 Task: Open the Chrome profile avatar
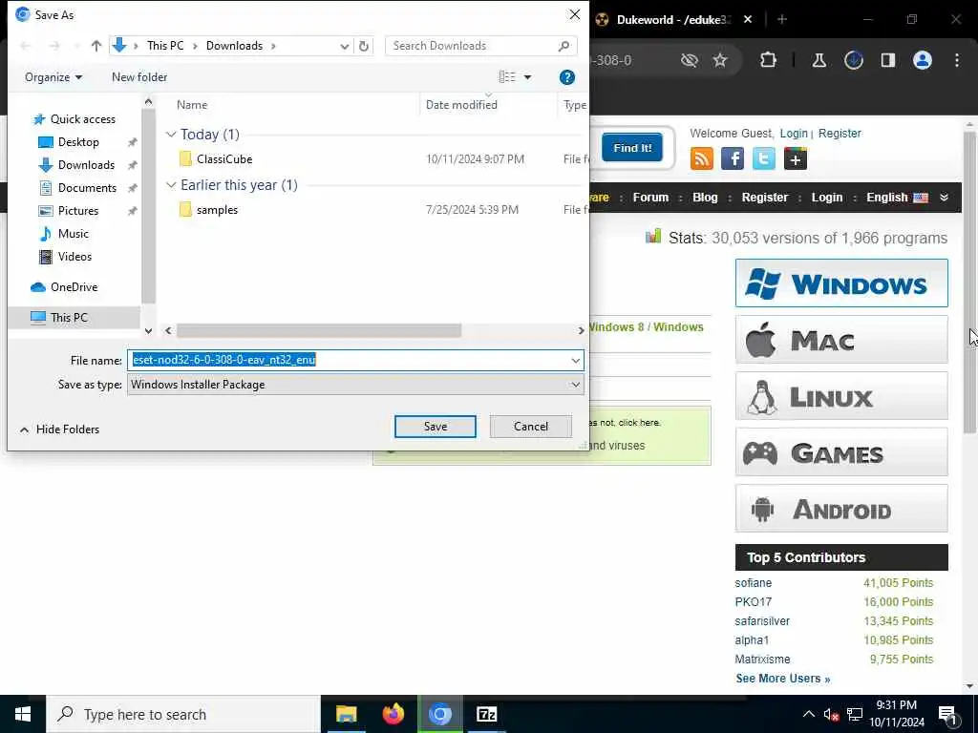923,60
